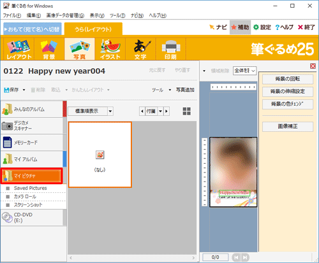
Task: Click 背景の色チェンジ color change button
Action: point(288,104)
